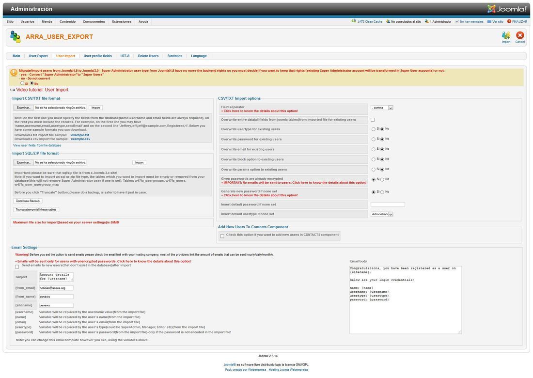Select Sí for overwrite usertype
Viewport: 533px width, 378px height.
point(373,129)
